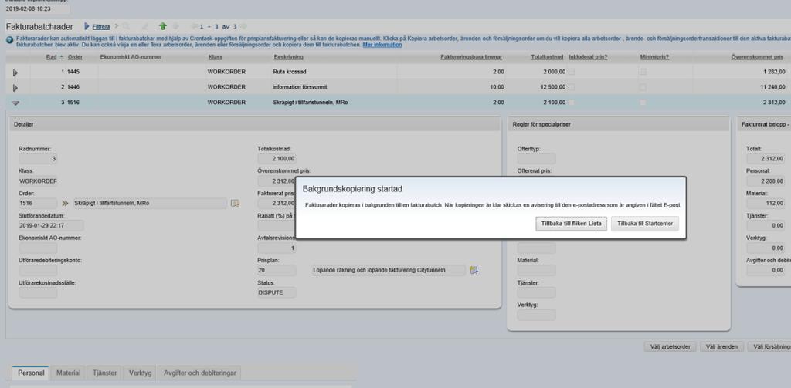The image size is (791, 388).
Task: Click the Ekonomiskt AO-nummer detail field
Action: click(x=38, y=248)
